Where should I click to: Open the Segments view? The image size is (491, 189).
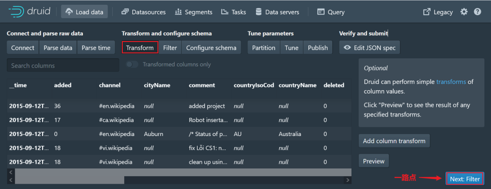point(194,12)
